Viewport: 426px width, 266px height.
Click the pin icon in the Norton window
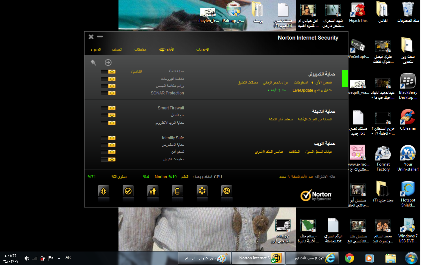(x=94, y=63)
